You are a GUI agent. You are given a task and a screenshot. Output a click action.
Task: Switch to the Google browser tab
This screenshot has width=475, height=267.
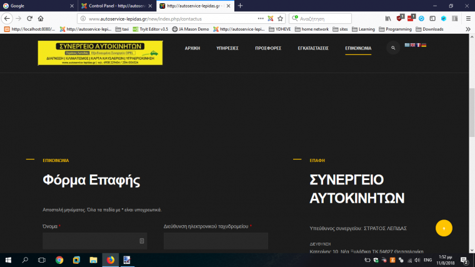pos(37,6)
